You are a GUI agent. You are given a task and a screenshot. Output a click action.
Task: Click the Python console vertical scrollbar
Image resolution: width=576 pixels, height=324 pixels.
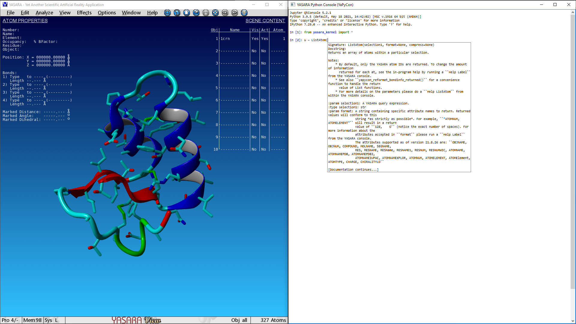(x=573, y=150)
